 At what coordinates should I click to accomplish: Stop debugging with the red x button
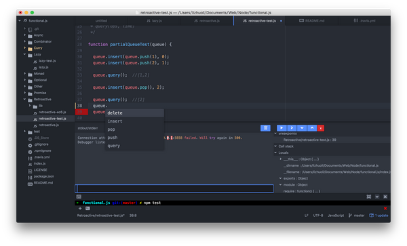tap(321, 128)
